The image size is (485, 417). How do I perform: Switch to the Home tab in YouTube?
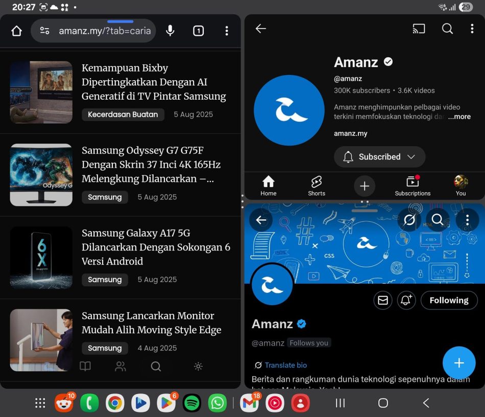click(x=269, y=186)
